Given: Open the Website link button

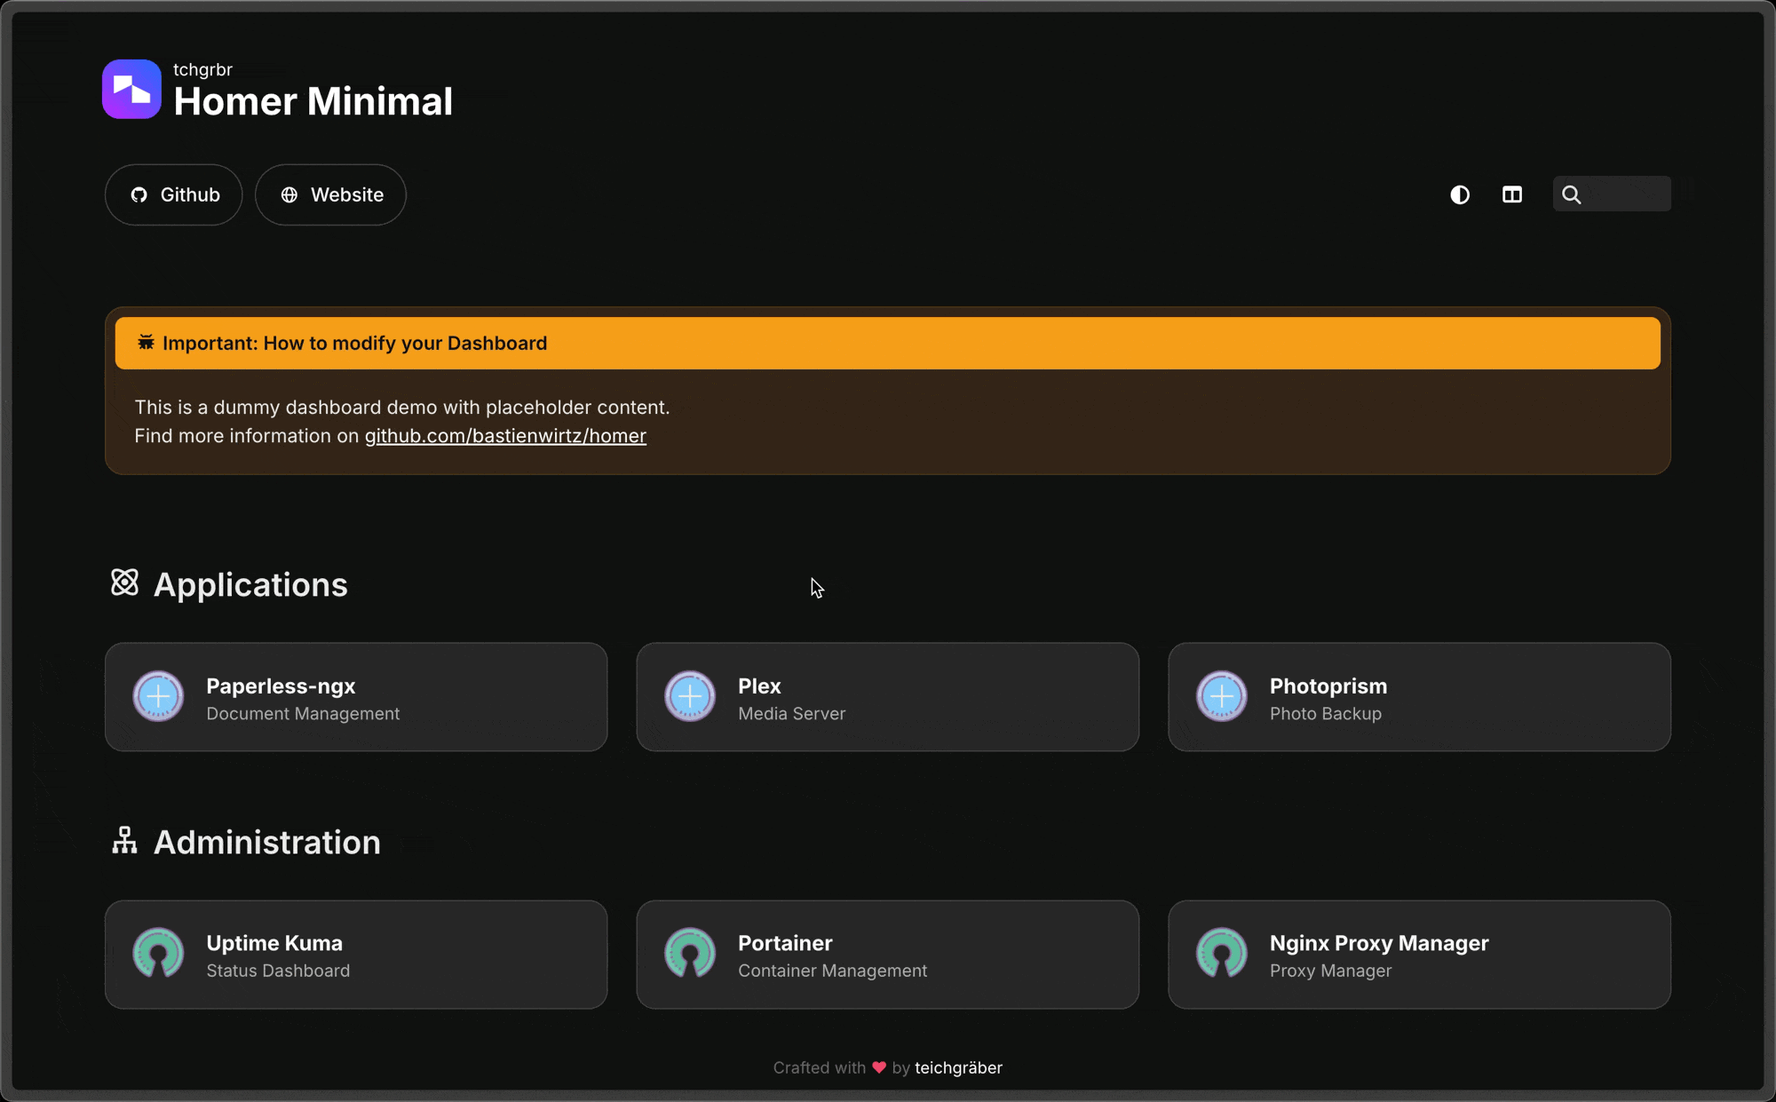Looking at the screenshot, I should [330, 194].
